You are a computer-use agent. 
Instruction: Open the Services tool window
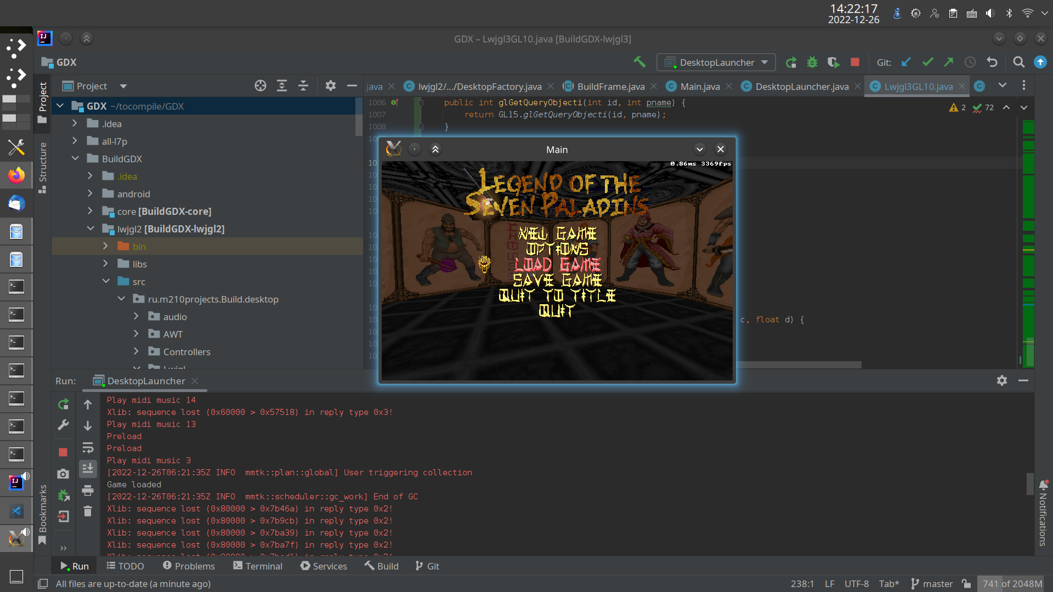click(324, 566)
